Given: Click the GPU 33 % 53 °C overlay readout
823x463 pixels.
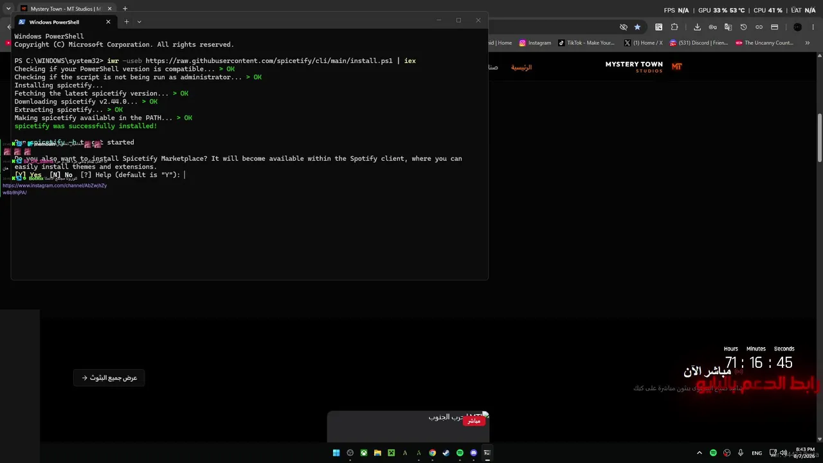Looking at the screenshot, I should click(721, 10).
